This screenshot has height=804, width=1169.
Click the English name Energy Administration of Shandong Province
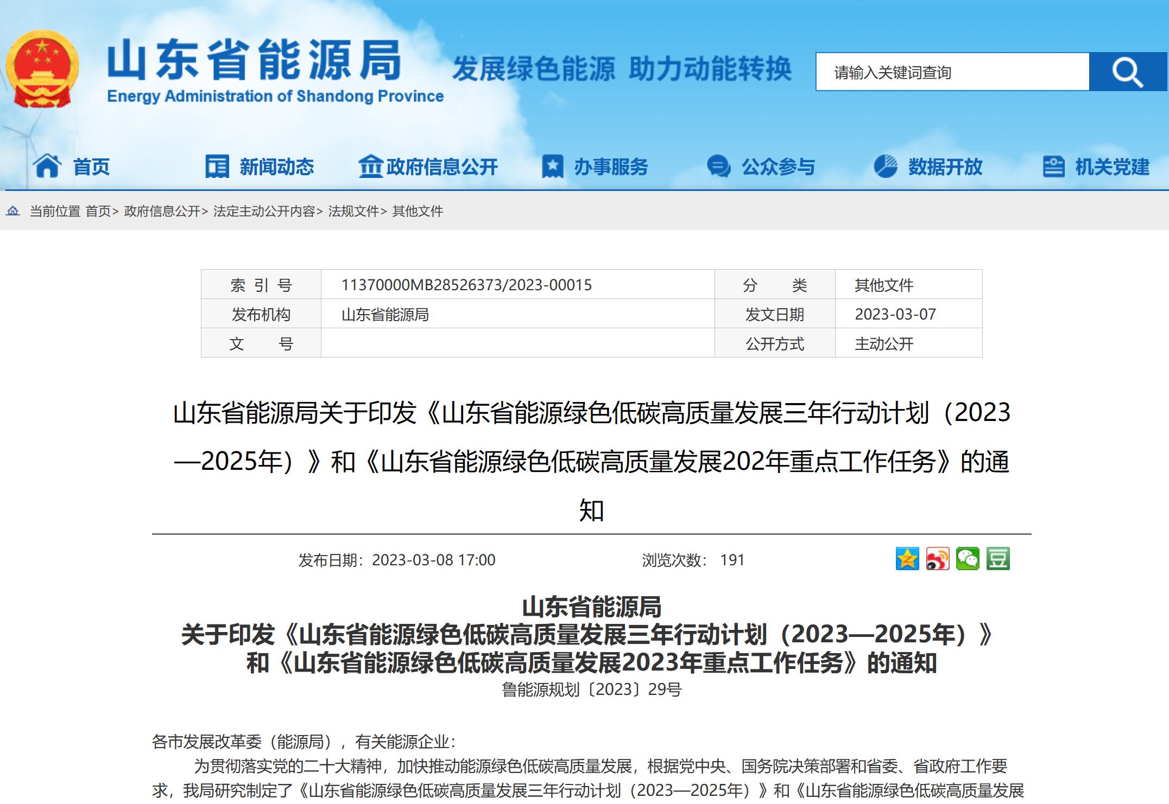pyautogui.click(x=275, y=96)
